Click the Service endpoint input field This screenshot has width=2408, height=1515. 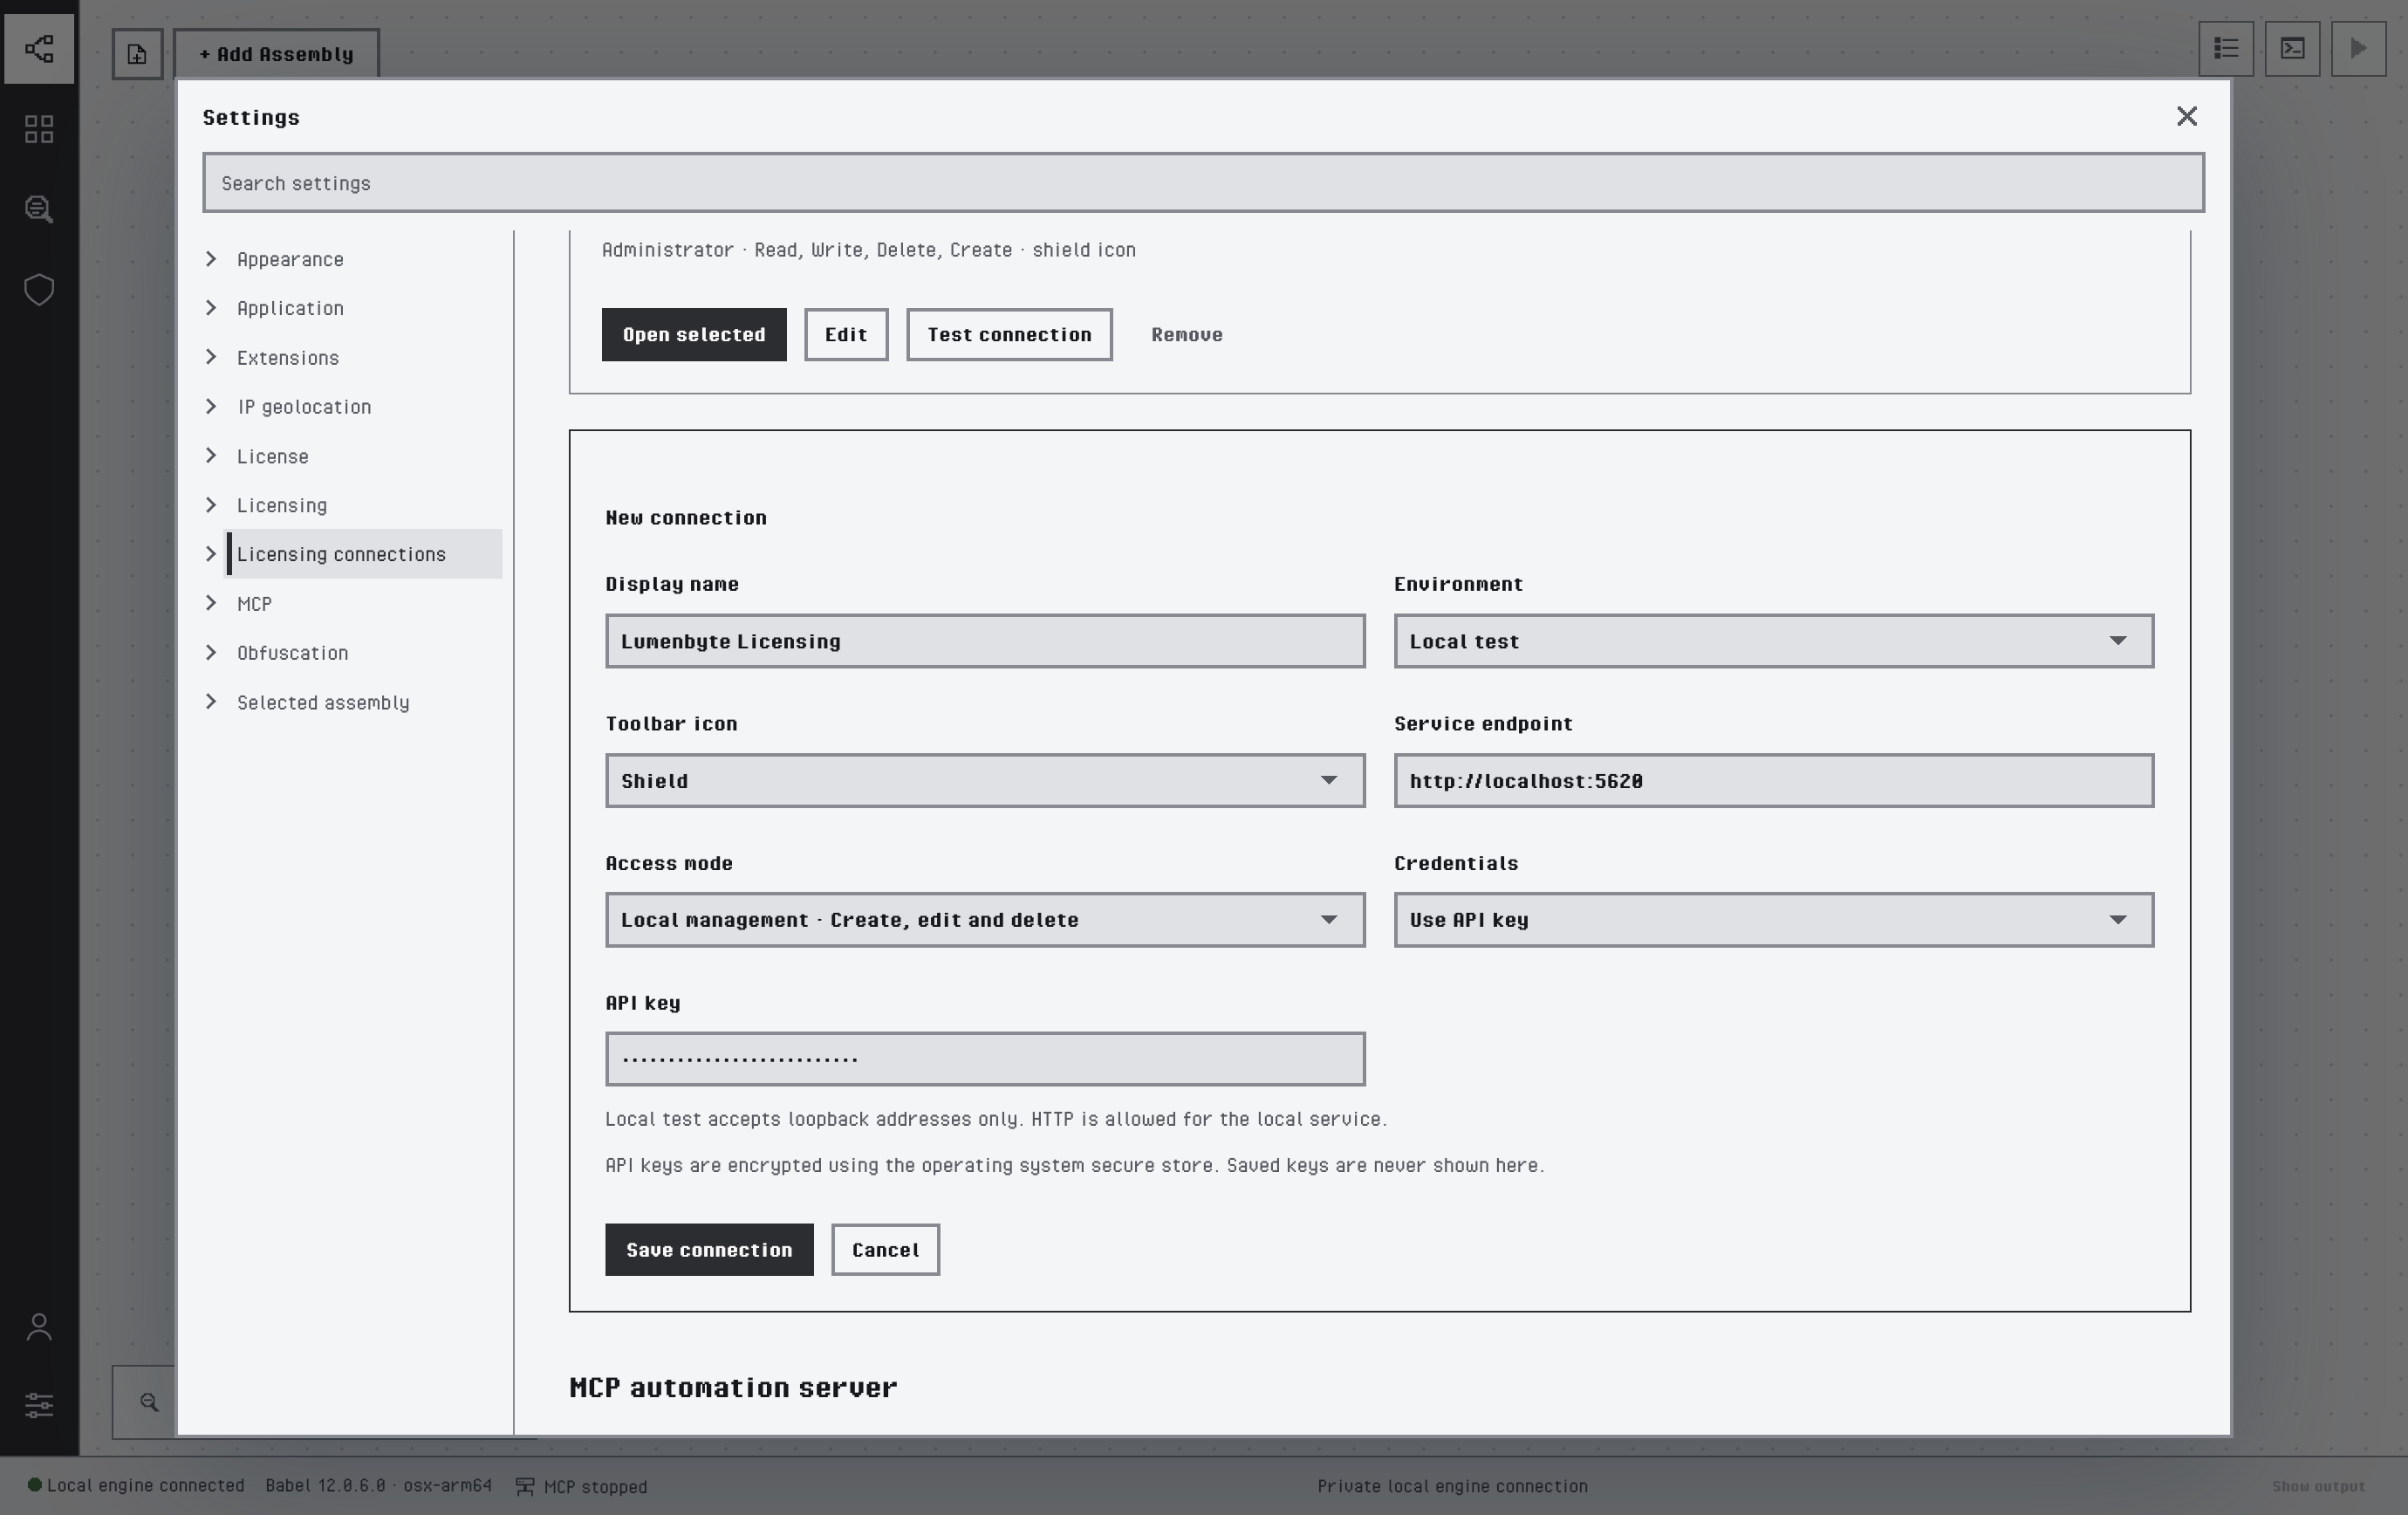pos(1773,781)
